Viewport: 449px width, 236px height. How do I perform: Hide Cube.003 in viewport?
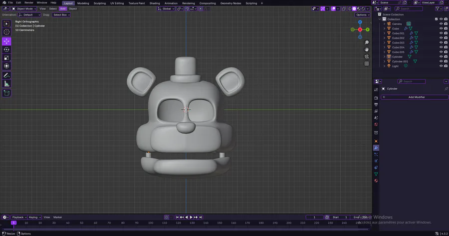click(441, 43)
